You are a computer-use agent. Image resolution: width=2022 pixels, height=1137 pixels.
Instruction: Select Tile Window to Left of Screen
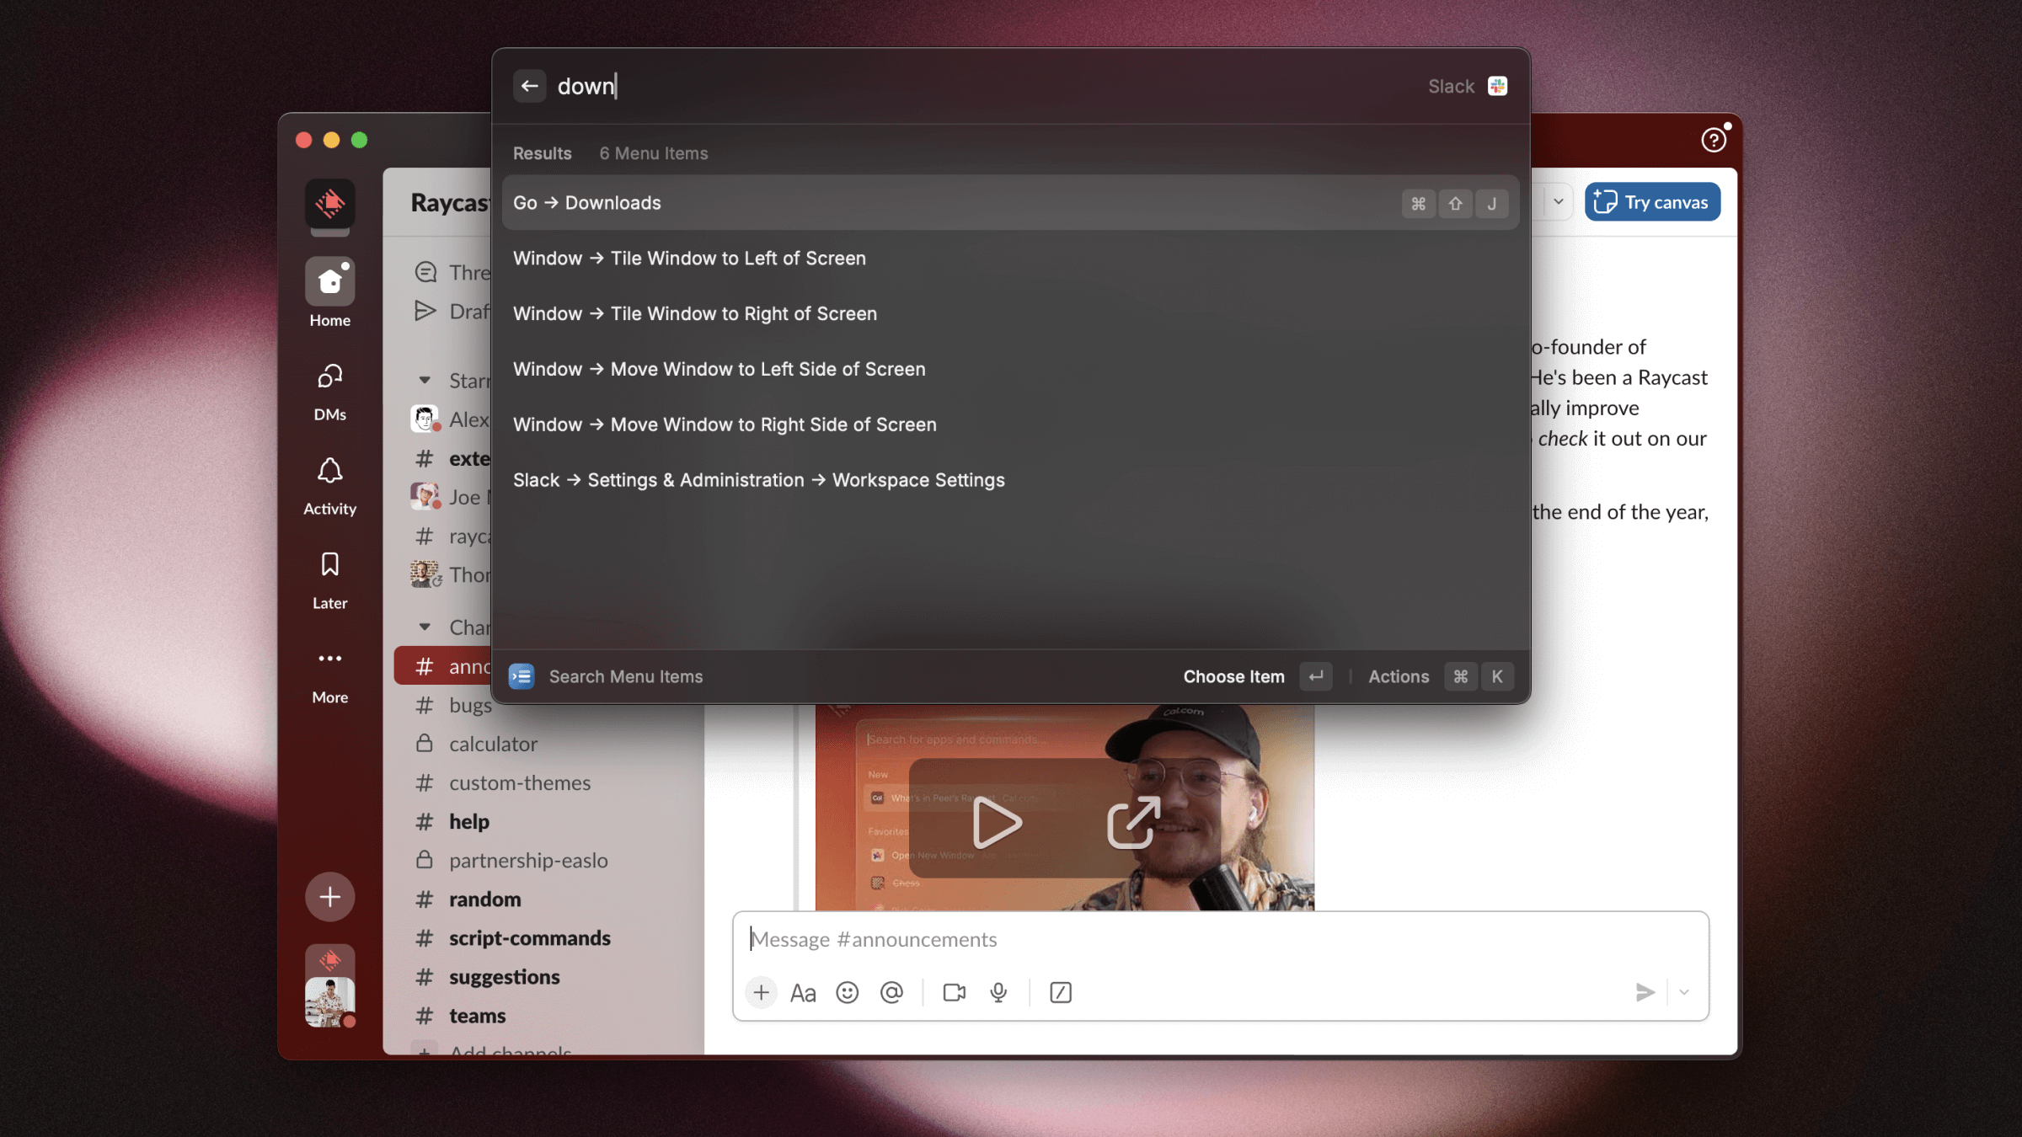pyautogui.click(x=1010, y=259)
